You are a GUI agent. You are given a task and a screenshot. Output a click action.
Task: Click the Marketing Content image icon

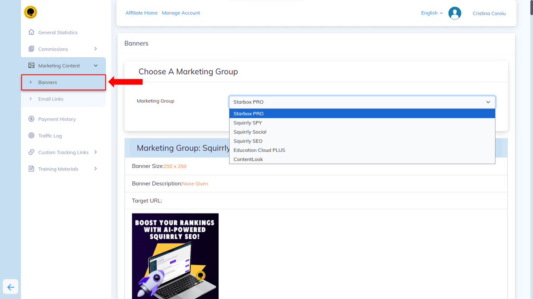31,66
